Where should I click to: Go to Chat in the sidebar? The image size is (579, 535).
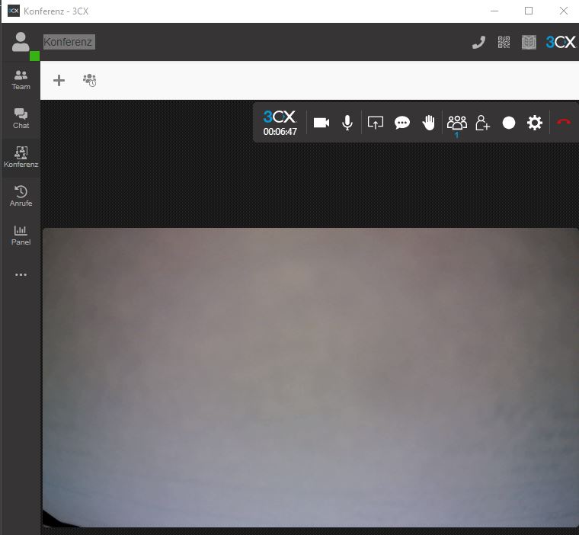[21, 119]
